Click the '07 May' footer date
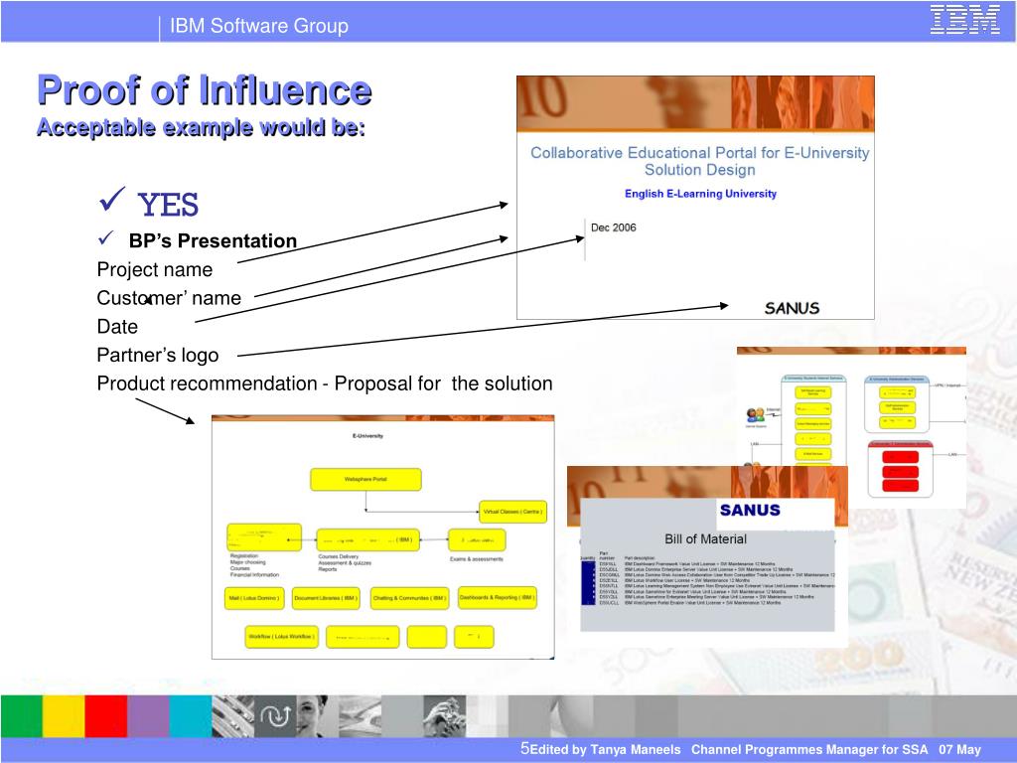Image resolution: width=1017 pixels, height=763 pixels. coord(960,749)
